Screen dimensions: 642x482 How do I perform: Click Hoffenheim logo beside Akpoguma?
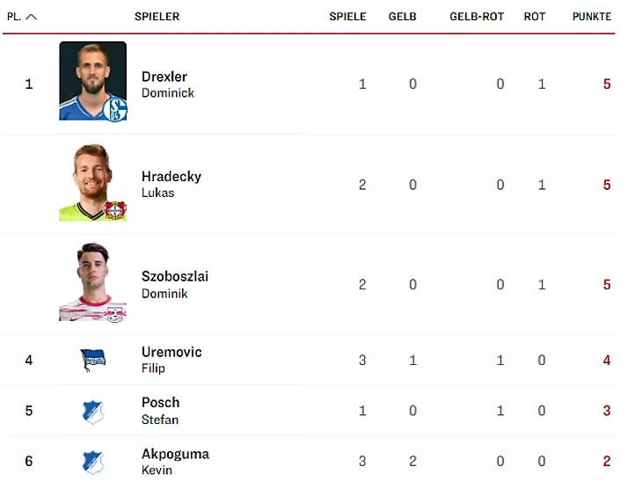click(92, 462)
